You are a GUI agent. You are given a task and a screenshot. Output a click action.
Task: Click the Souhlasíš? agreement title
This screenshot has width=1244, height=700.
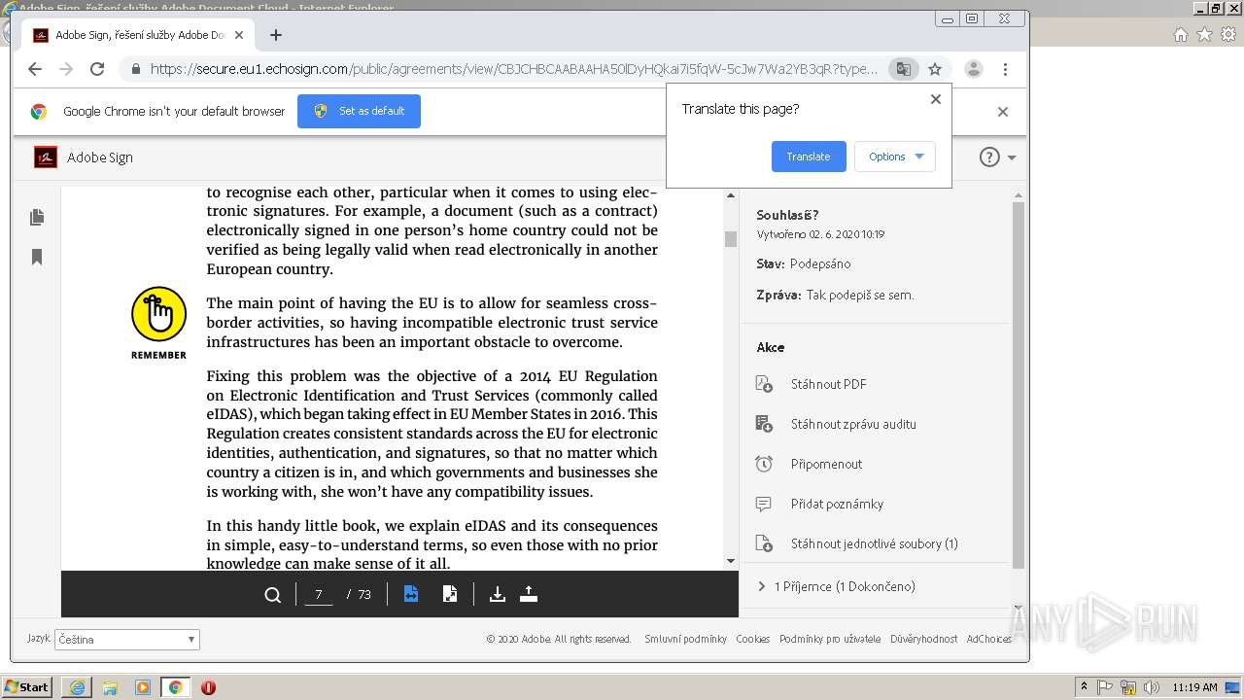[787, 215]
